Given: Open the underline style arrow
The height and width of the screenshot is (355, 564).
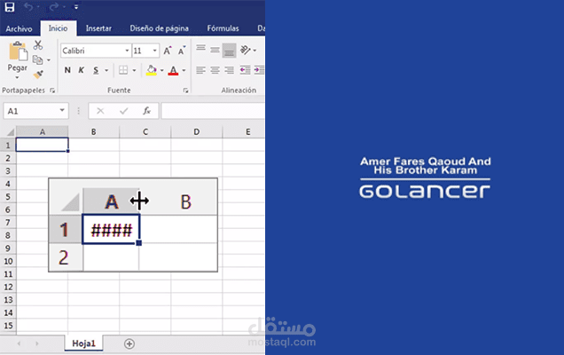Looking at the screenshot, I should click(106, 71).
